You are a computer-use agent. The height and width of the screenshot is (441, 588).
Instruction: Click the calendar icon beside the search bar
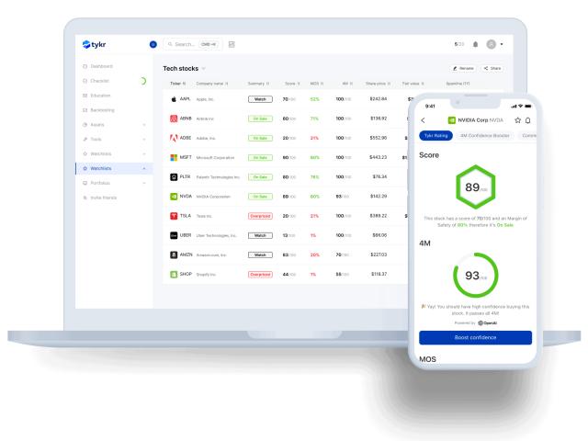[232, 45]
